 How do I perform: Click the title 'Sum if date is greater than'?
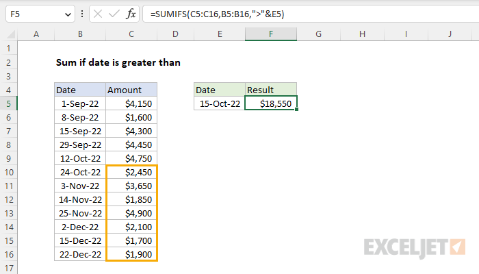pyautogui.click(x=118, y=62)
